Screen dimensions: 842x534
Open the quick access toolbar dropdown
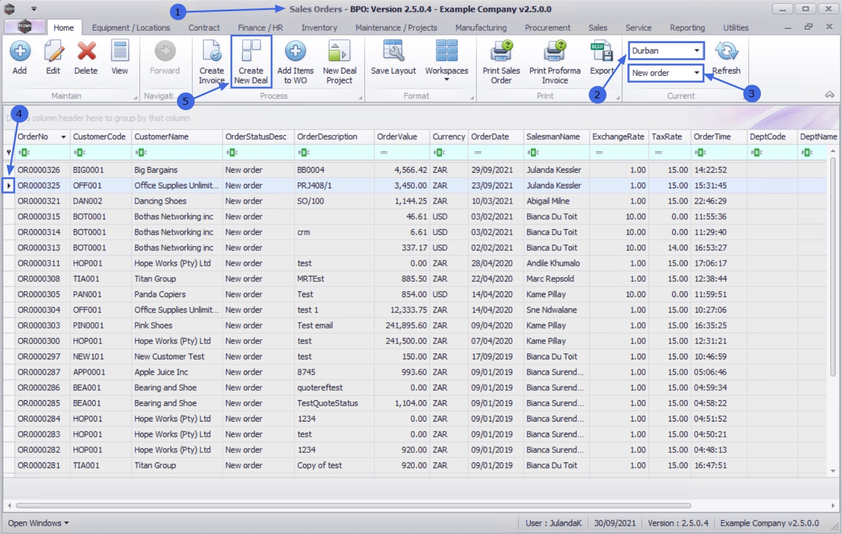34,9
